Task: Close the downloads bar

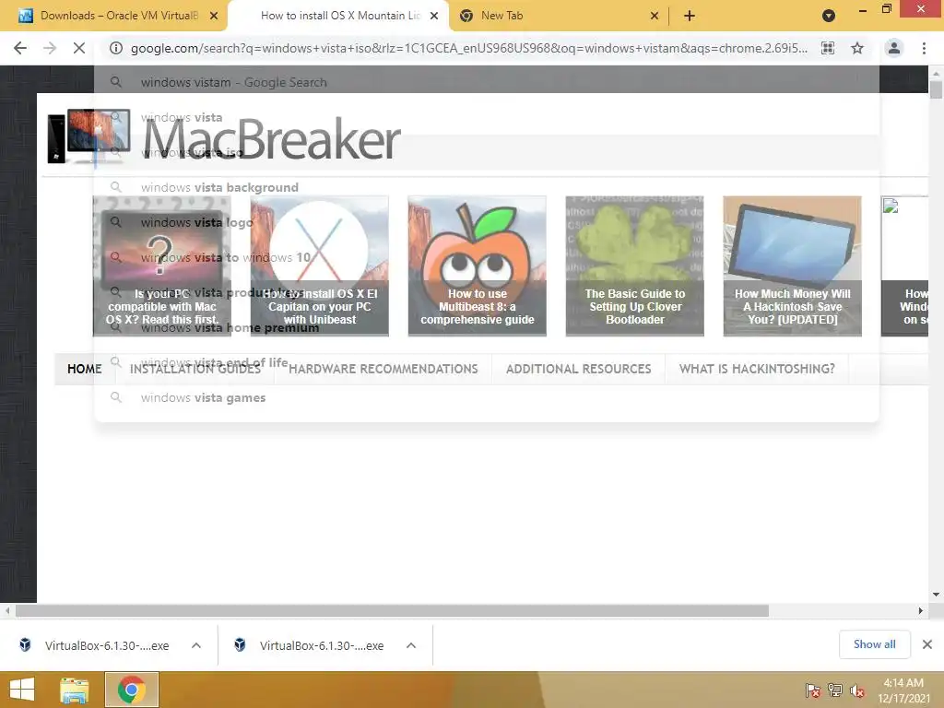Action: [927, 644]
